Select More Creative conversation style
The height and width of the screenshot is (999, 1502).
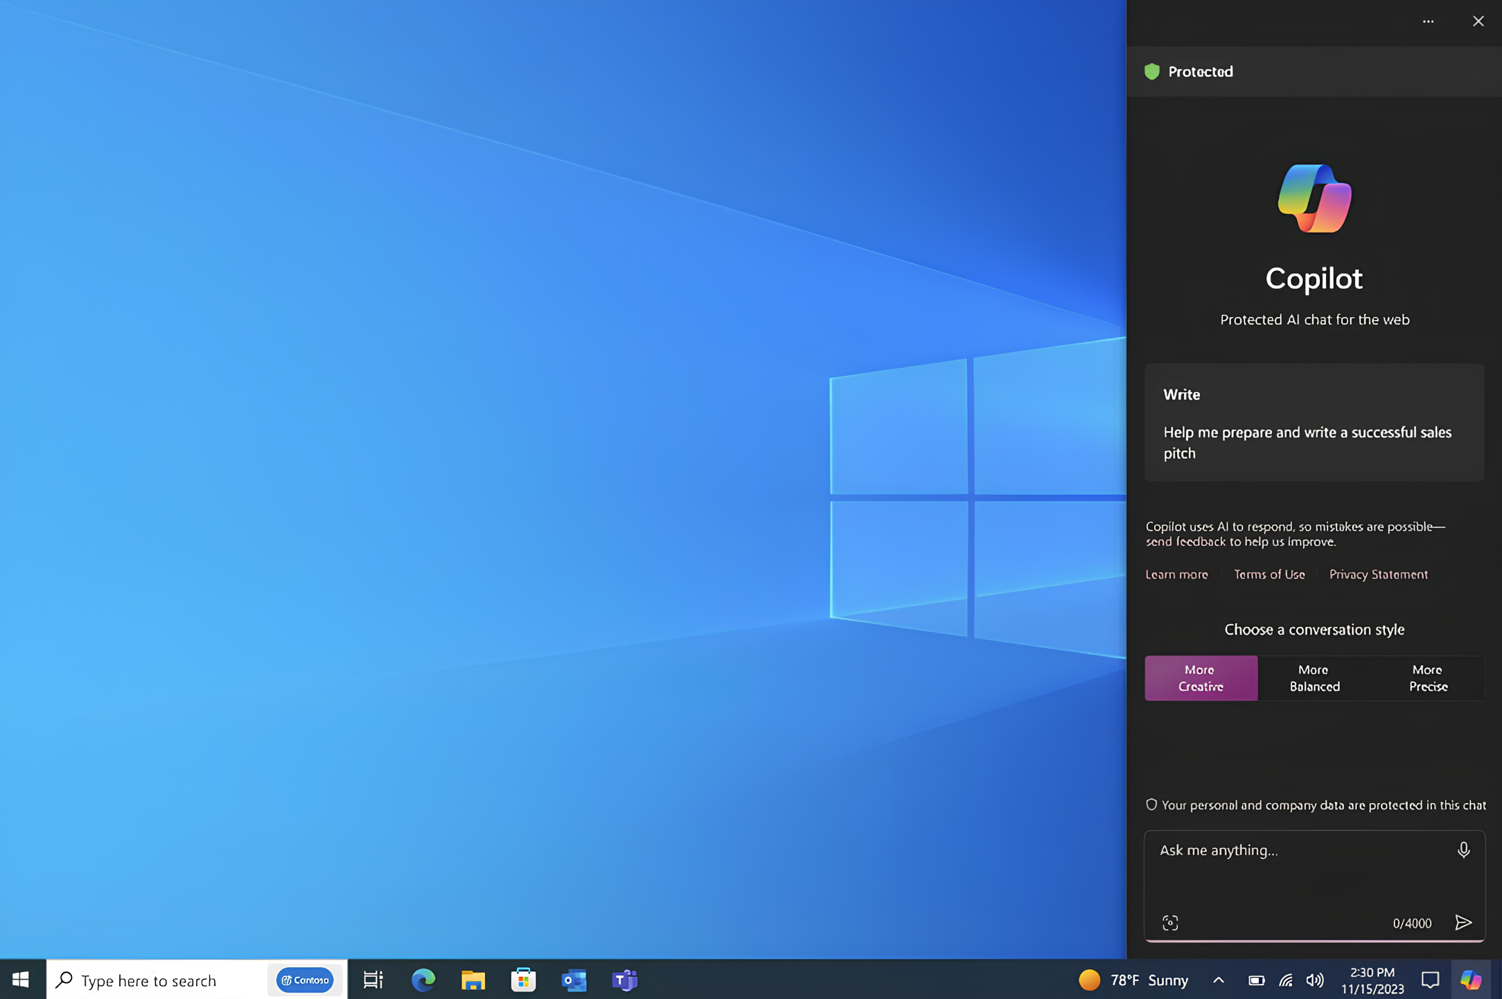coord(1201,678)
